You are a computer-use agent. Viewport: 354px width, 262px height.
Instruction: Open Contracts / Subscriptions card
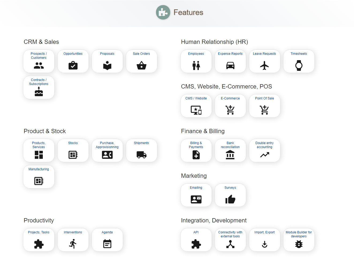pyautogui.click(x=39, y=87)
